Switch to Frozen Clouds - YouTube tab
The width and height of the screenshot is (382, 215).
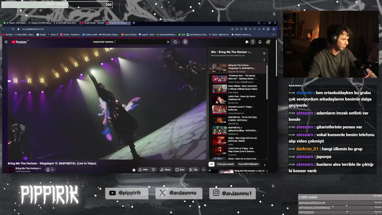pyautogui.click(x=93, y=23)
